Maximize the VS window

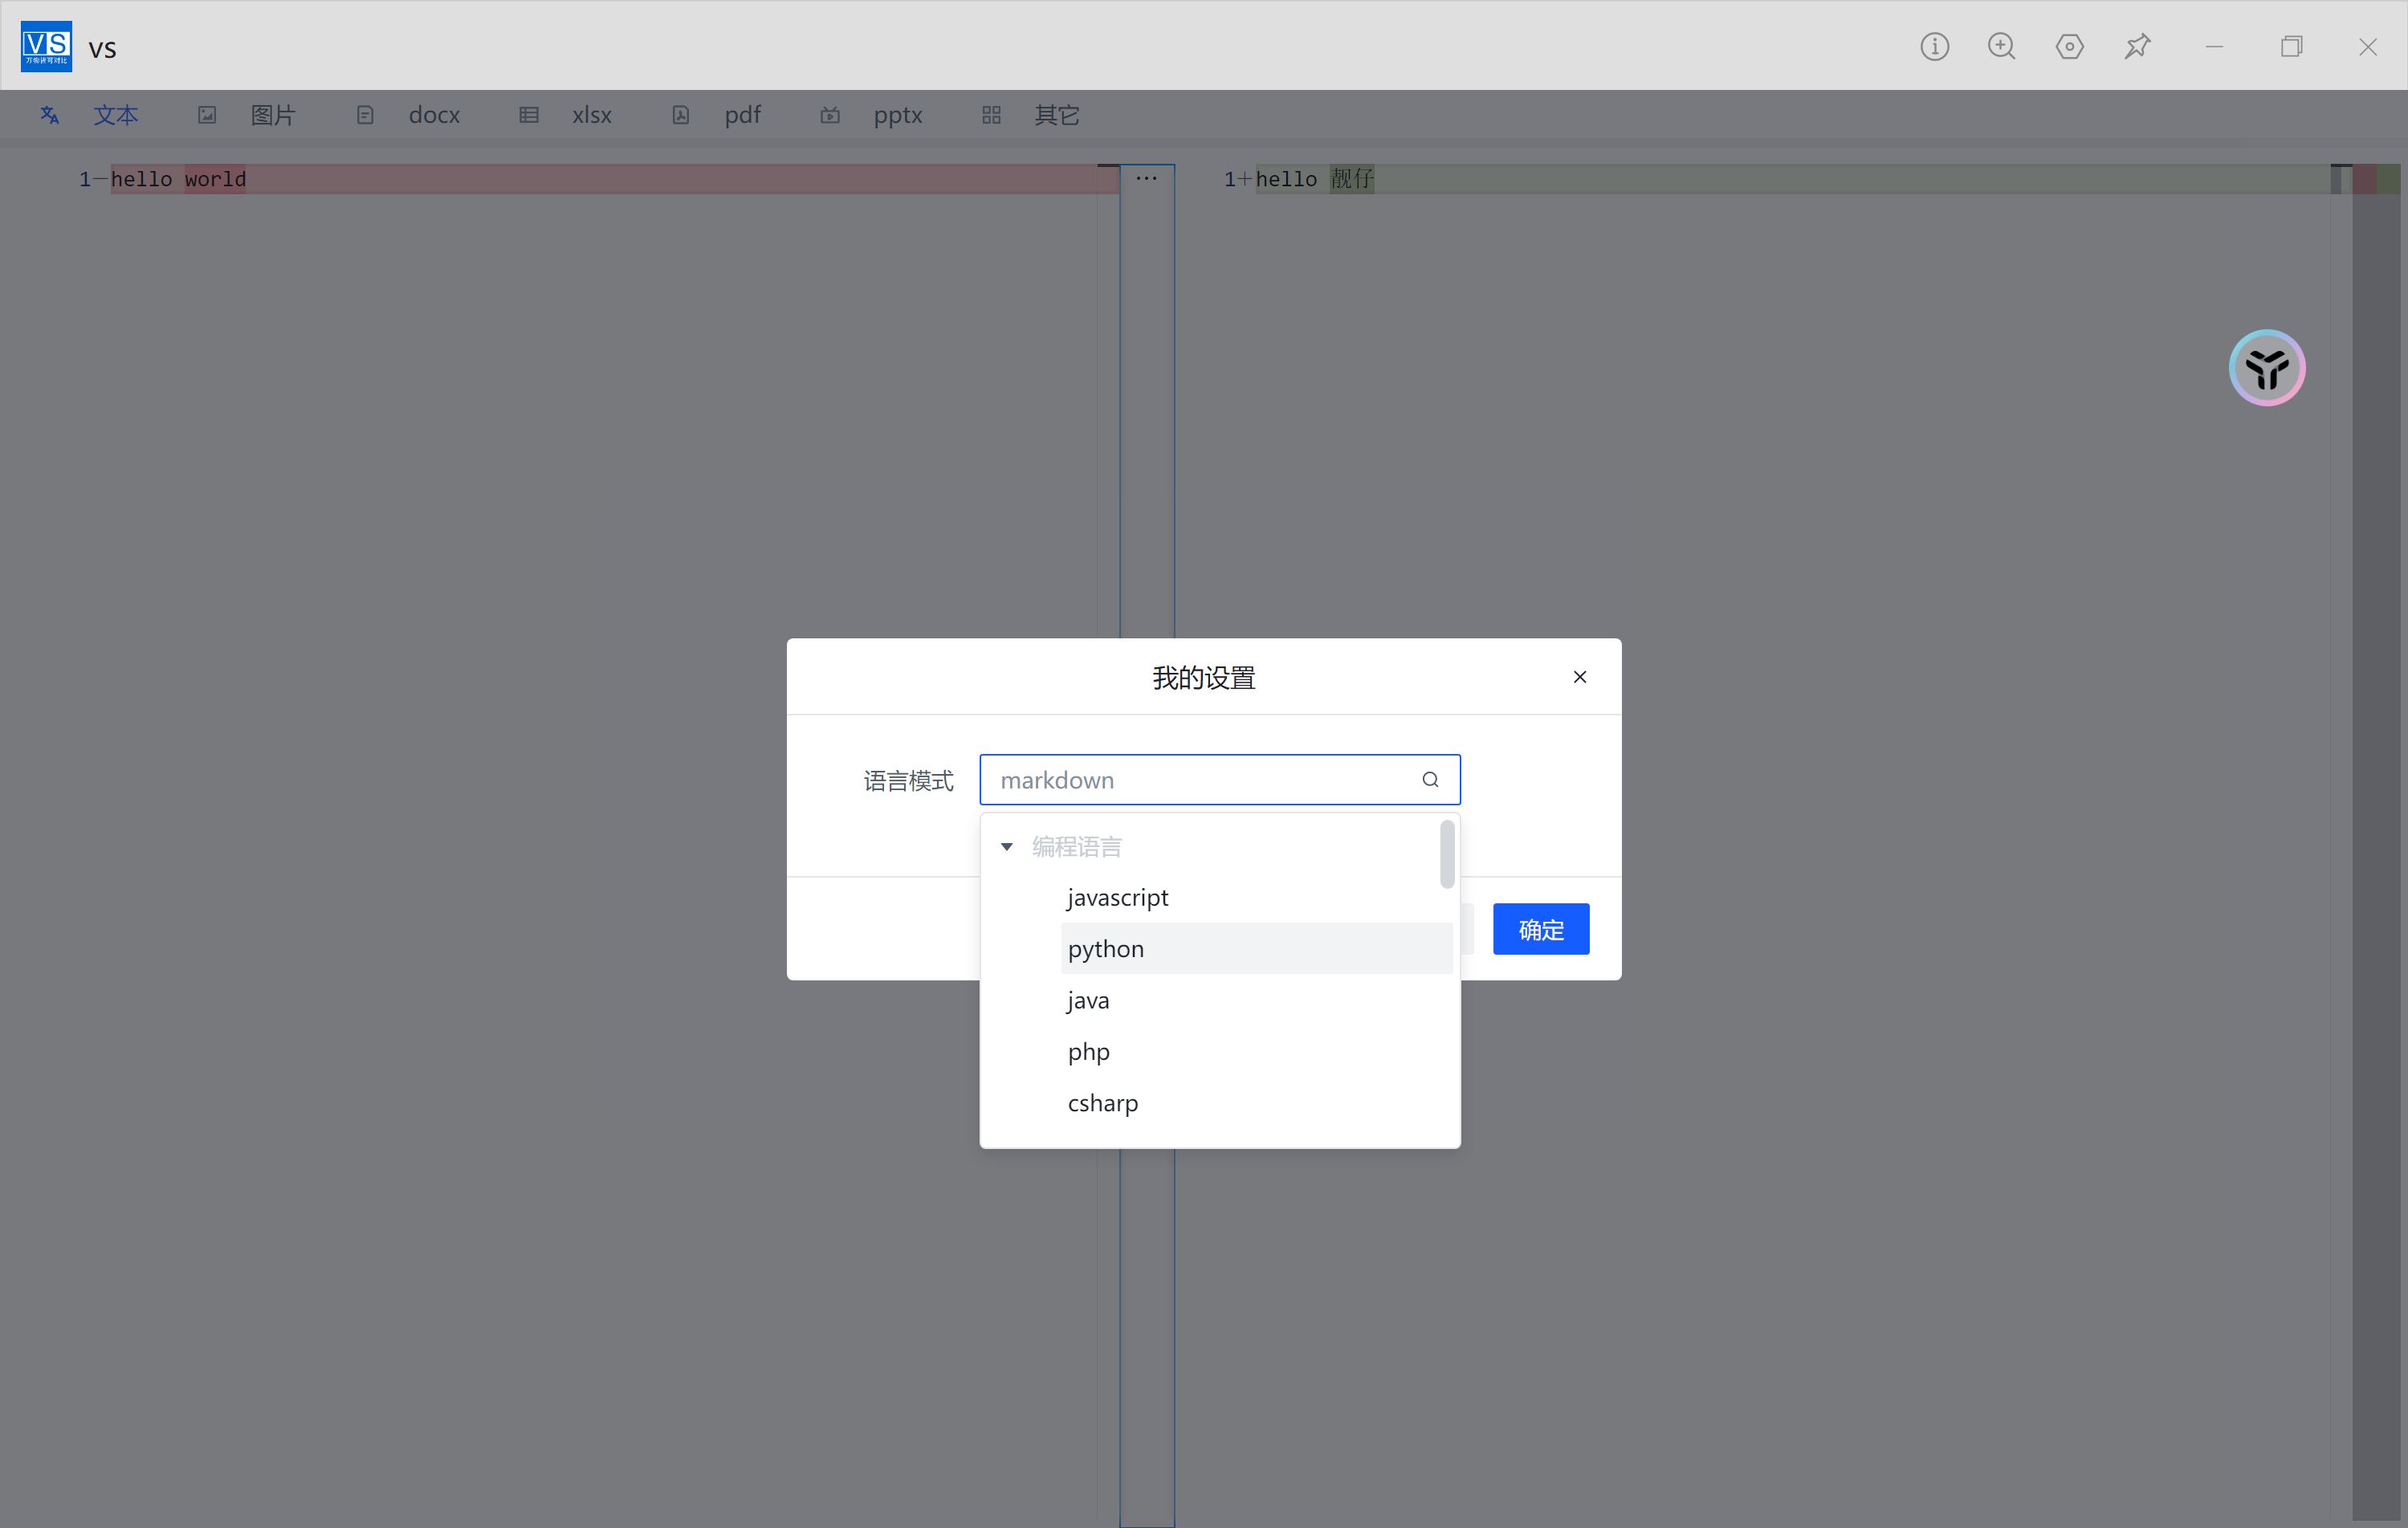tap(2291, 47)
